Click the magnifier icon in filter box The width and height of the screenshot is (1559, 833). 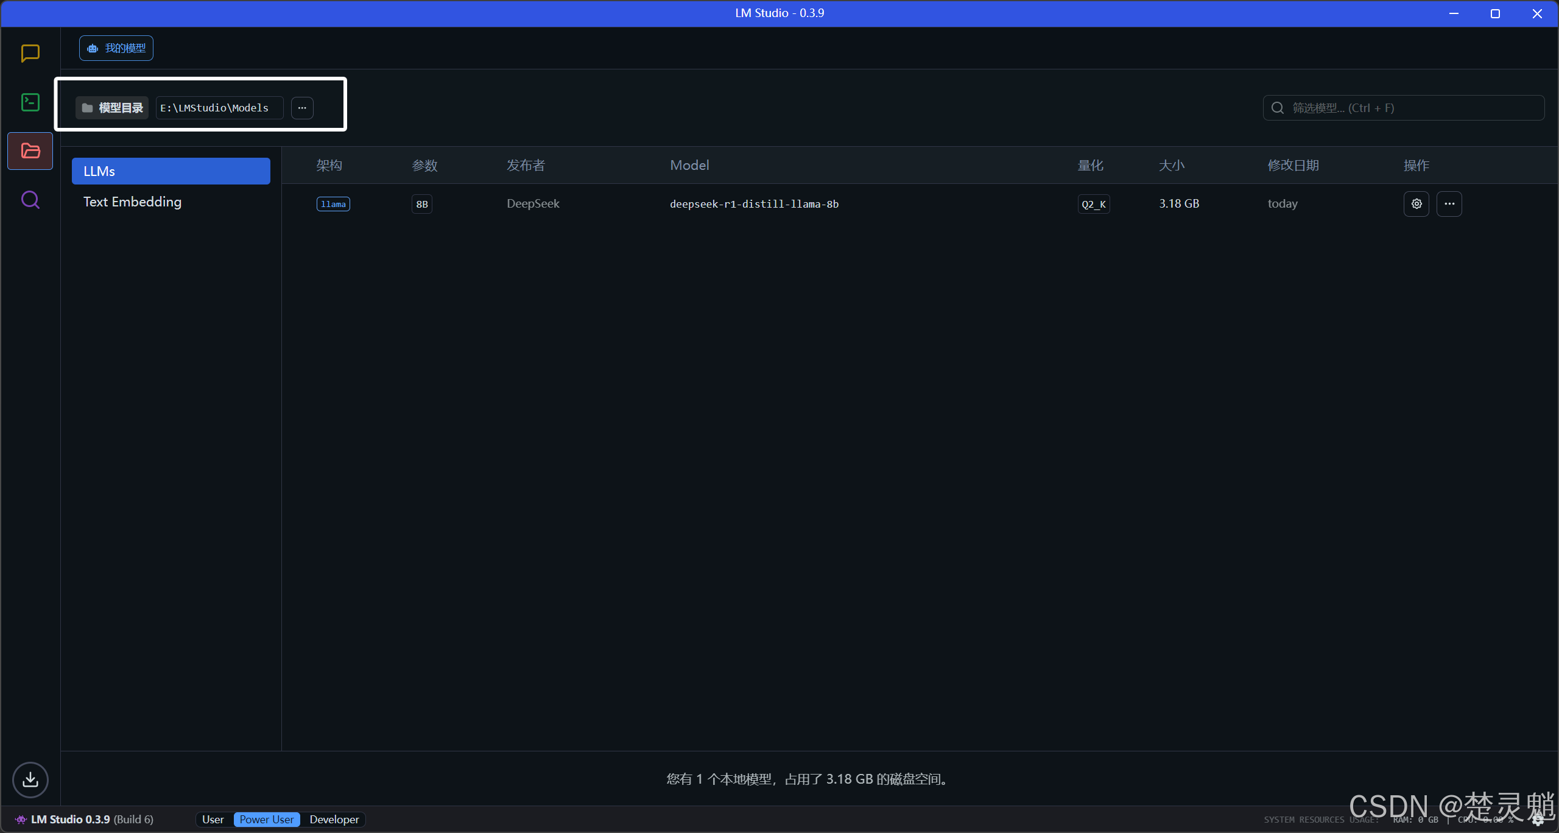[x=1278, y=108]
